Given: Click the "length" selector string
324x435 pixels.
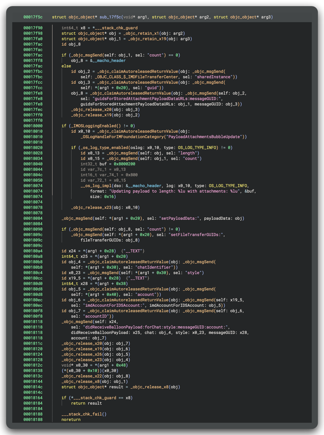Looking at the screenshot, I should point(188,153).
